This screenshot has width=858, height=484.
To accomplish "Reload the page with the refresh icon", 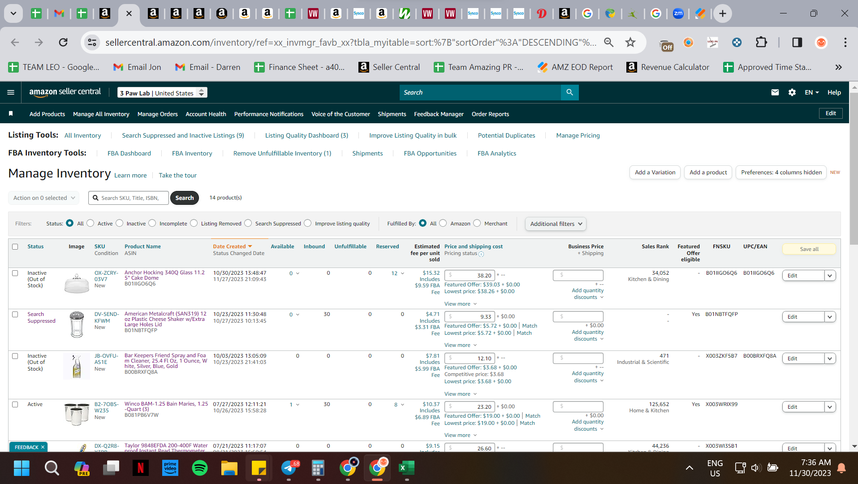I will click(63, 42).
